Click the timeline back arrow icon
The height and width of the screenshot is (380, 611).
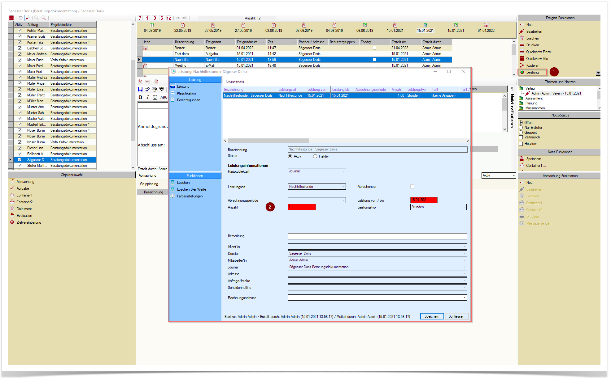178,18
